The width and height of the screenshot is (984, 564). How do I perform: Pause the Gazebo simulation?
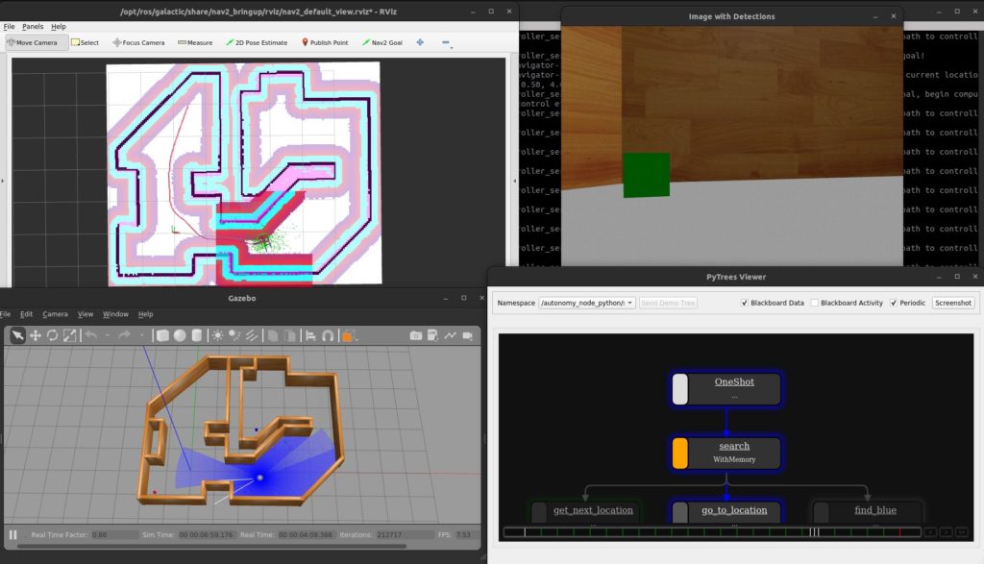(x=13, y=534)
